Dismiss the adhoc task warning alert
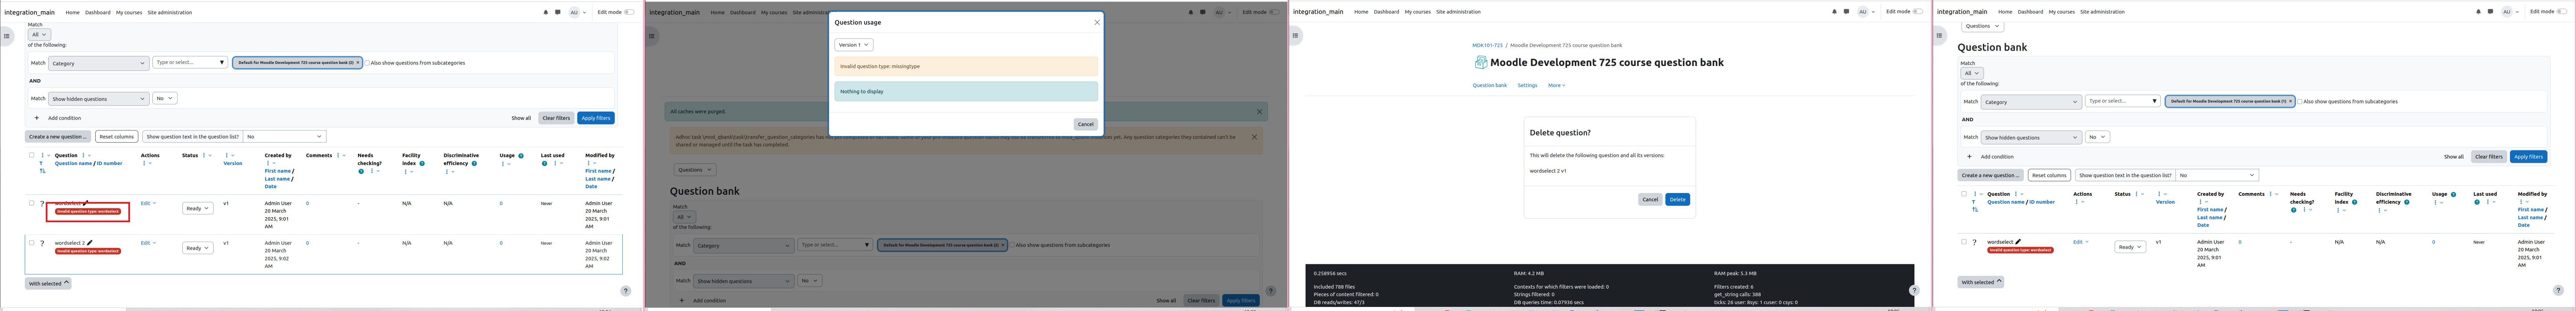 click(x=1254, y=137)
